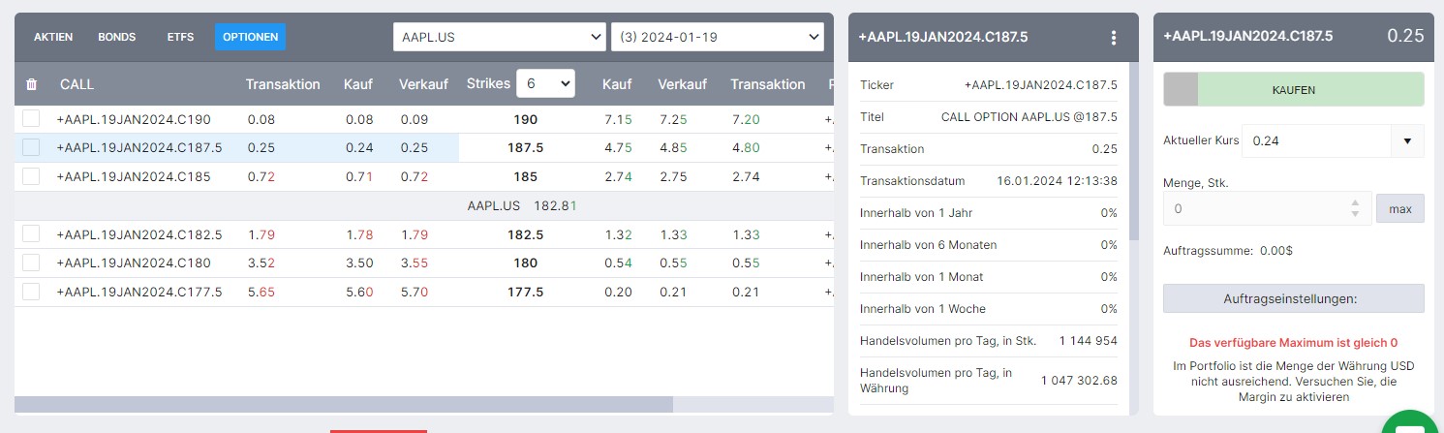Click strike value 185
Viewport: 1444px width, 433px height.
[525, 177]
